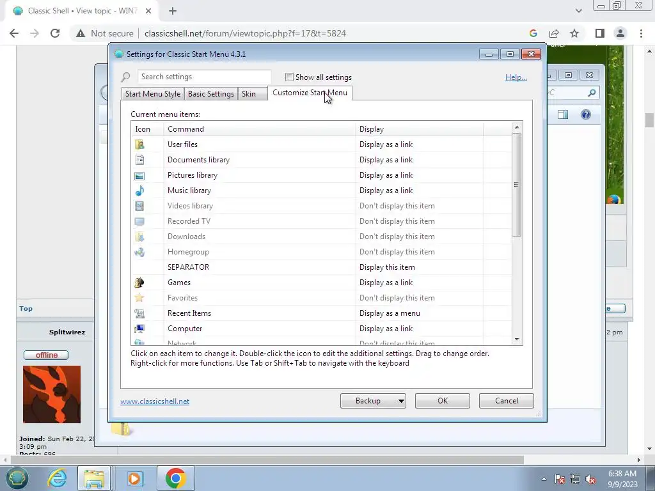Select the SEPARATOR row

[x=321, y=267]
